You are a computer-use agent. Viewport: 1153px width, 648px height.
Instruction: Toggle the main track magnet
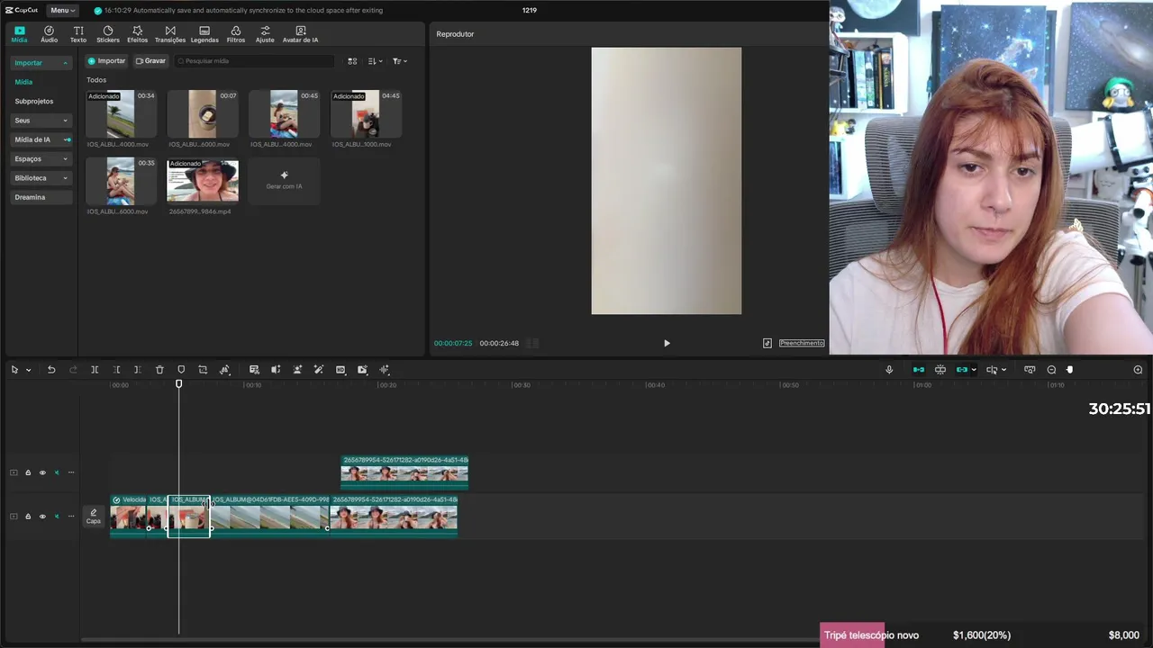(919, 370)
